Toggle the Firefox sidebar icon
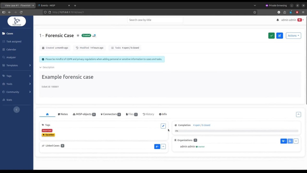The image size is (307, 173). (x=4, y=12)
